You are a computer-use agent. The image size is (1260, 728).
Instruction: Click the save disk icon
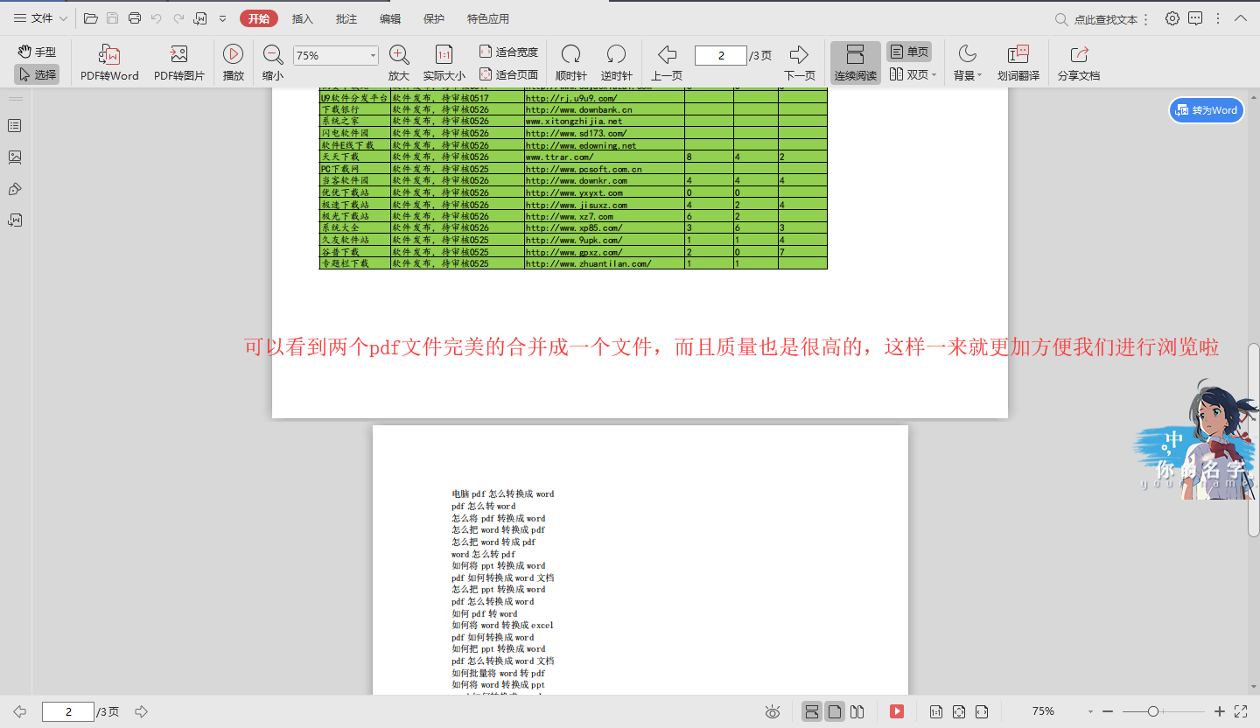pos(112,18)
